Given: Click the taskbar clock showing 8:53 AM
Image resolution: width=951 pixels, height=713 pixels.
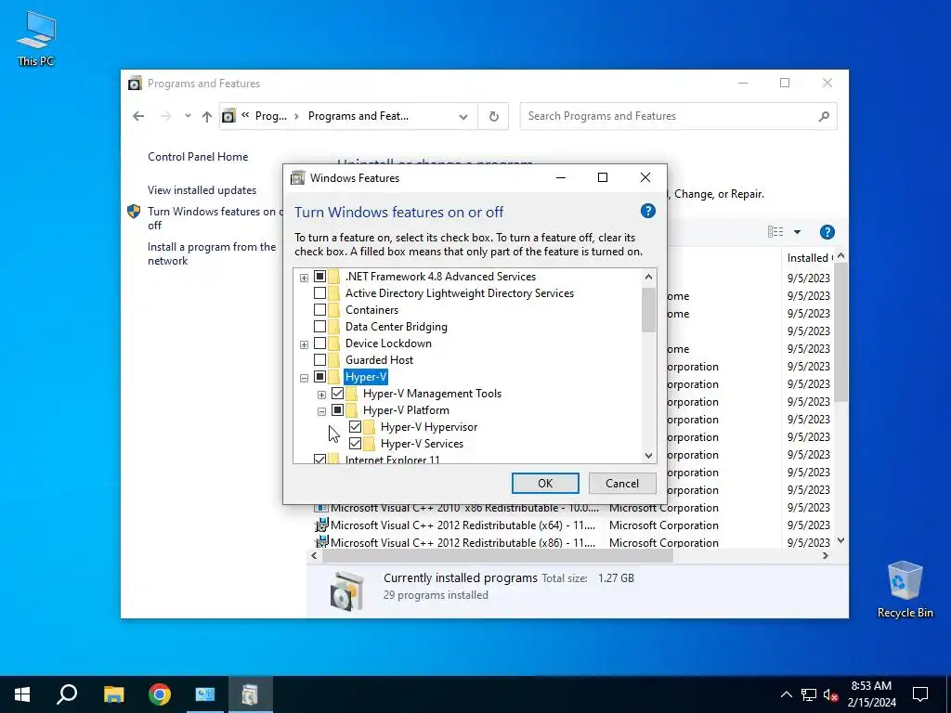Looking at the screenshot, I should [x=871, y=694].
